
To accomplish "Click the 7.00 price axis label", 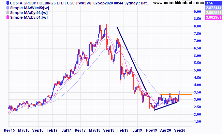I will point(197,41).
